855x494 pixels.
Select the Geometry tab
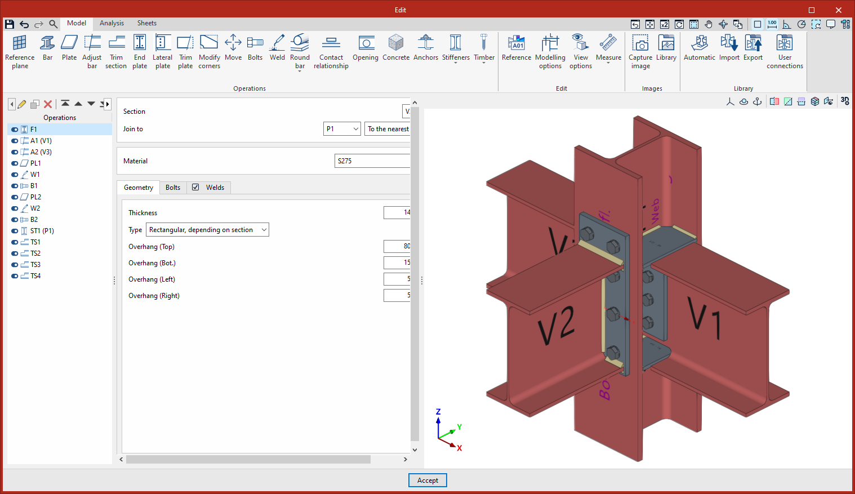139,188
